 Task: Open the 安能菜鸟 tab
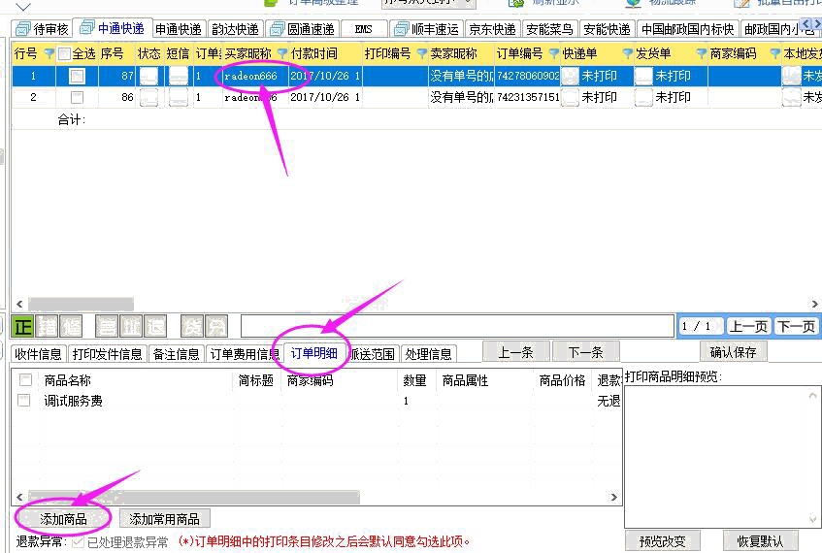(x=550, y=29)
